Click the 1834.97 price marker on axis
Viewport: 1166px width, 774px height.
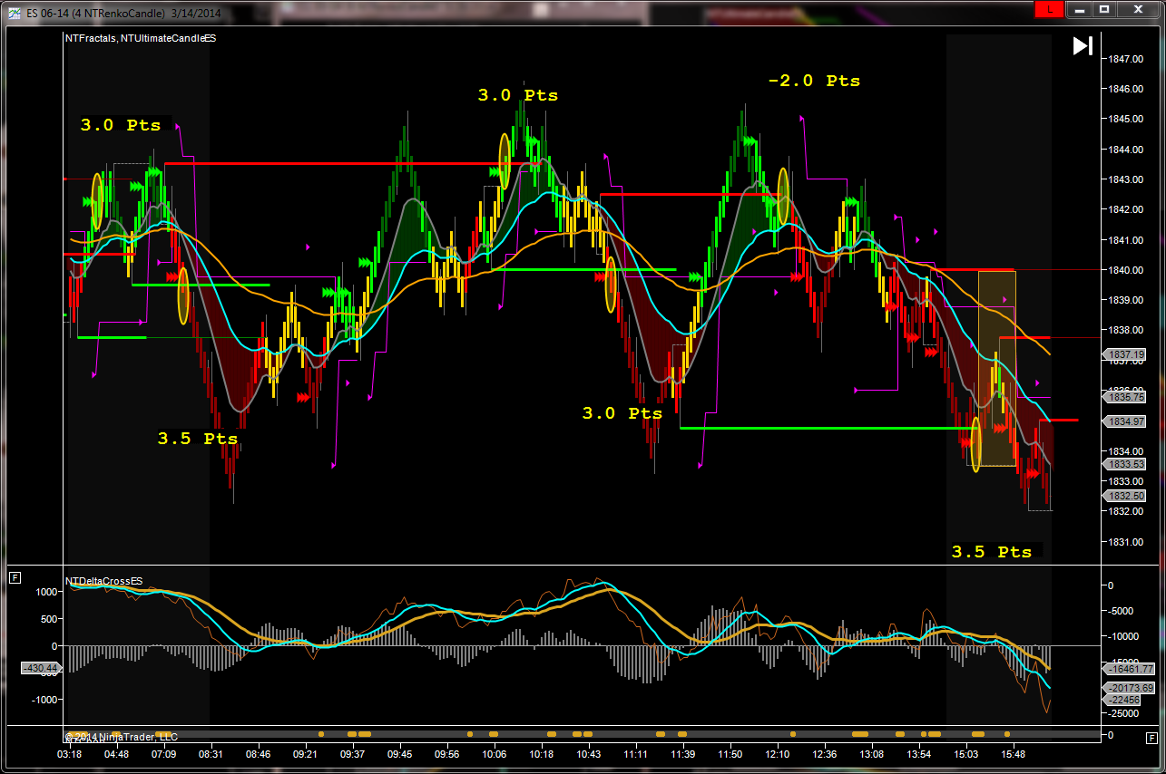[x=1124, y=421]
